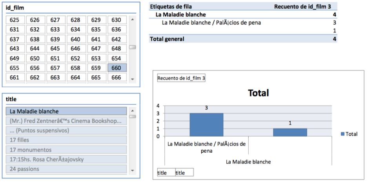Click down arrow of id_film slicer scrollbar
Image resolution: width=368 pixels, height=182 pixels.
[132, 79]
